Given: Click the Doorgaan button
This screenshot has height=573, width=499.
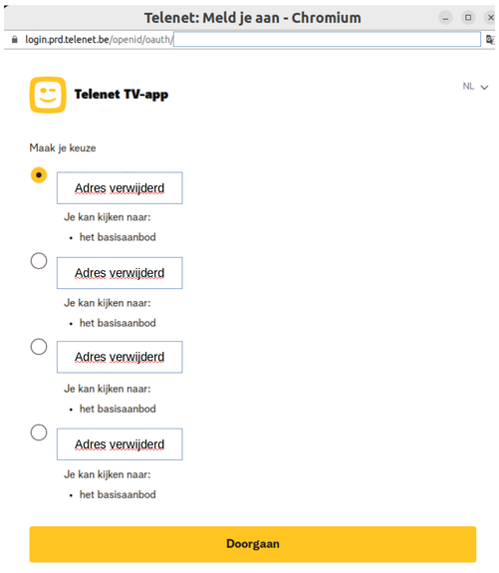Looking at the screenshot, I should click(x=253, y=544).
